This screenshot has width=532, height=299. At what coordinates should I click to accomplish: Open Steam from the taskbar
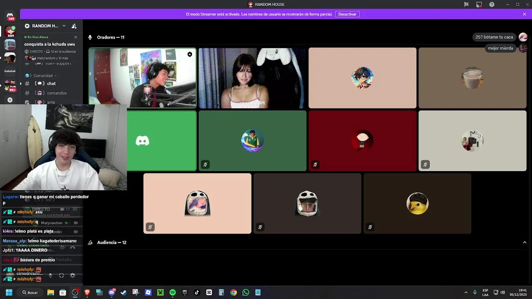(x=123, y=292)
